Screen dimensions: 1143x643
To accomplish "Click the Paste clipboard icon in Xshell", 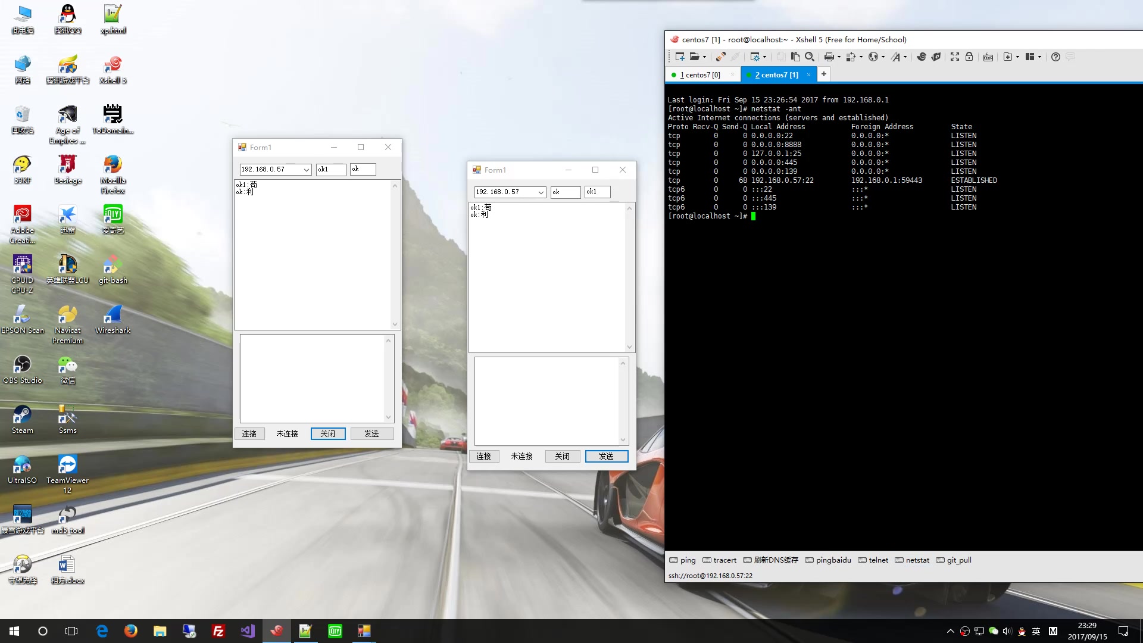I will [x=795, y=57].
